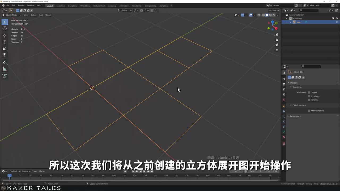The image size is (340, 191).
Task: Open the viewport Add menu
Action: 41,15
